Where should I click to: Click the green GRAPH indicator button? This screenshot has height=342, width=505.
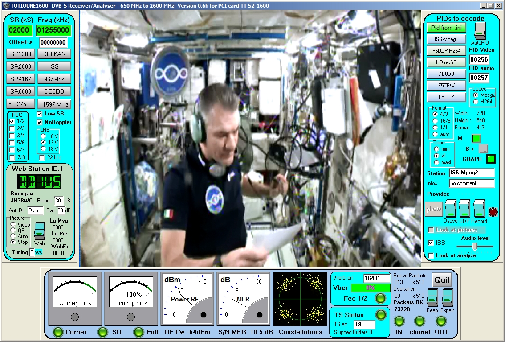[490, 159]
